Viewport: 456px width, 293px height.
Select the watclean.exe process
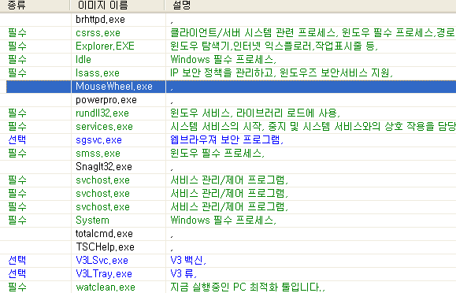[x=106, y=287]
